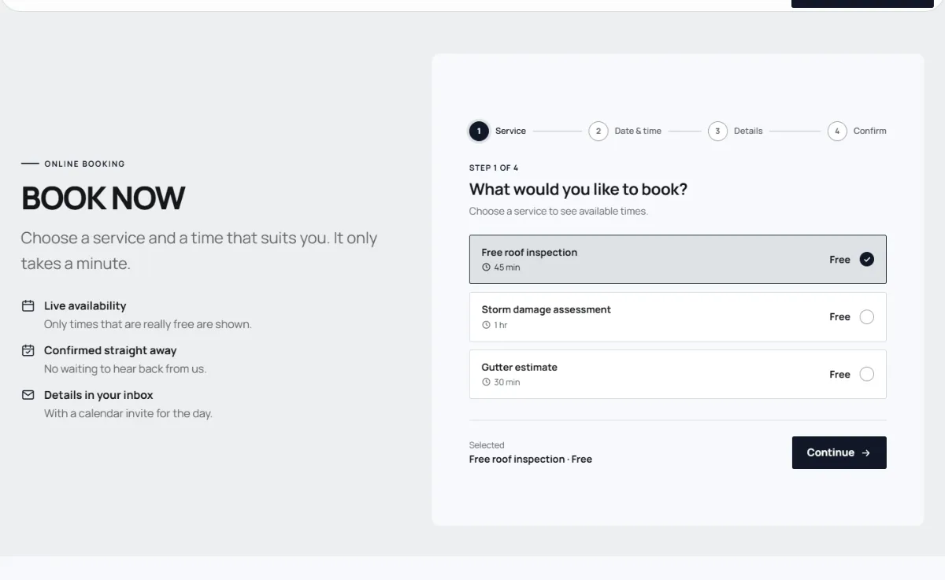Viewport: 945px width, 580px height.
Task: Select the Gutter estimate radio button
Action: coord(867,375)
